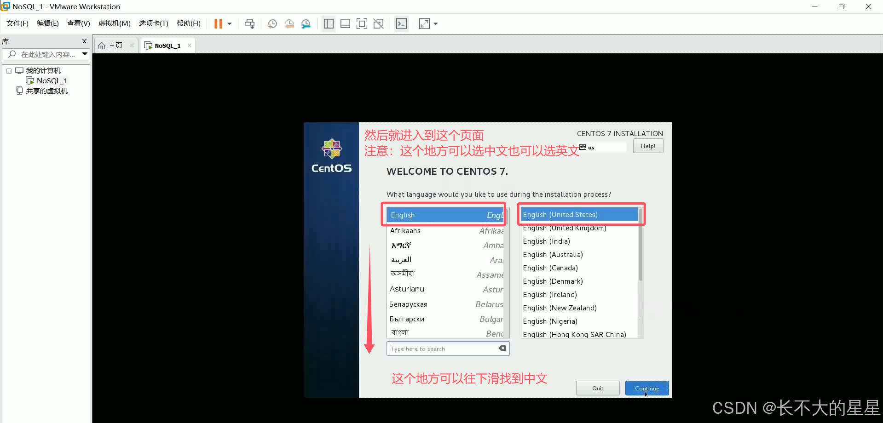Clear the language search field
This screenshot has height=423, width=883.
(502, 348)
